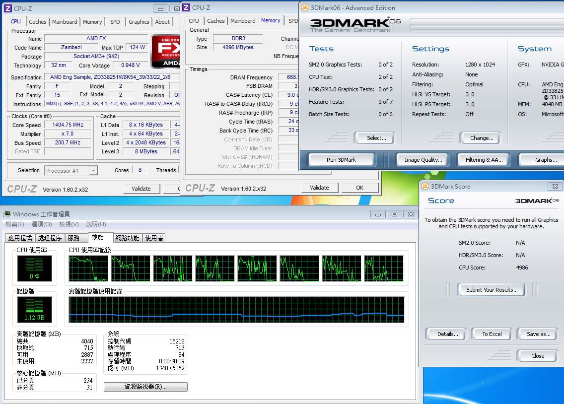This screenshot has width=564, height=404.
Task: Switch to the 處理程序 tab
Action: [50, 238]
